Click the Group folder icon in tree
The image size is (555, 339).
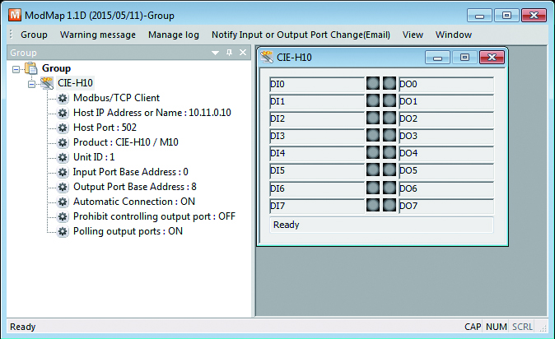[x=31, y=68]
